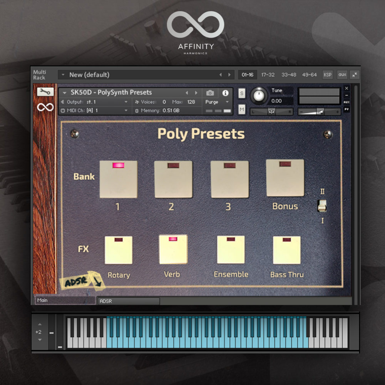
Task: Go to next instrument preset arrow
Action: 196,92
